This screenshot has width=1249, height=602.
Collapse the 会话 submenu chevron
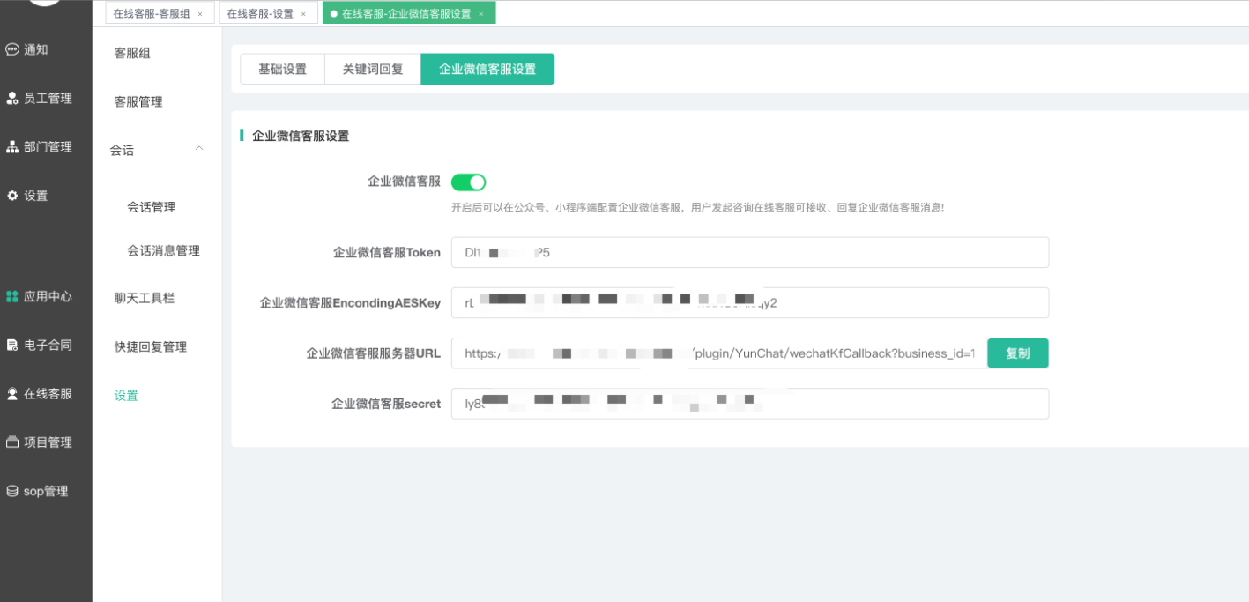tap(199, 149)
